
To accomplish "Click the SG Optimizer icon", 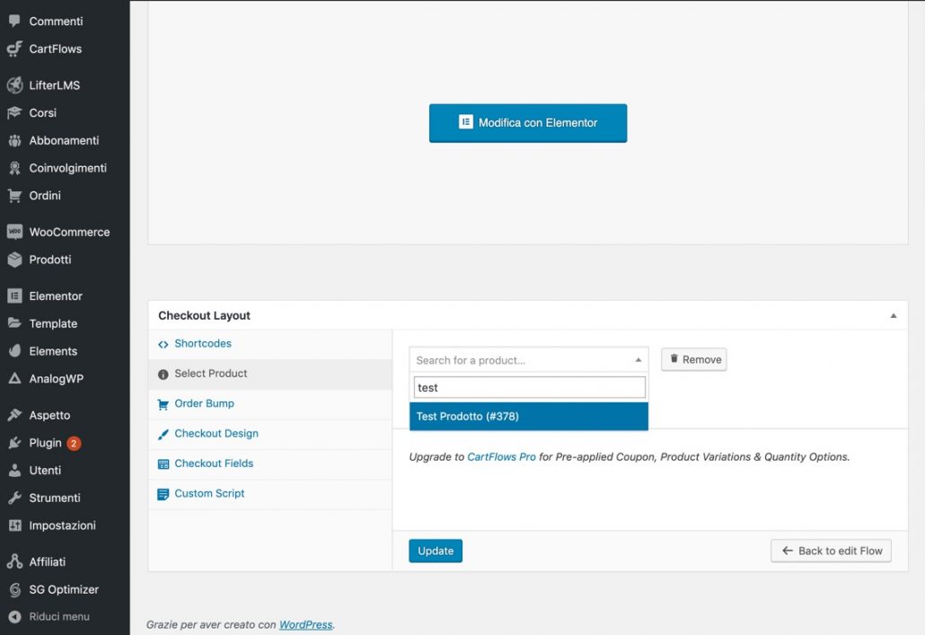I will (x=14, y=589).
